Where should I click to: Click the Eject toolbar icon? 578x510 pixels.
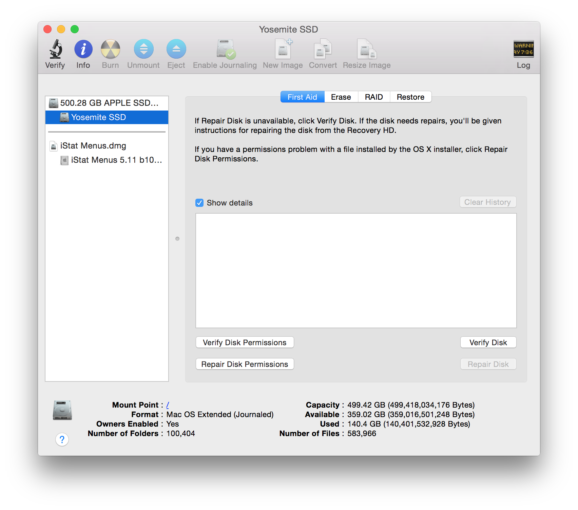(176, 49)
